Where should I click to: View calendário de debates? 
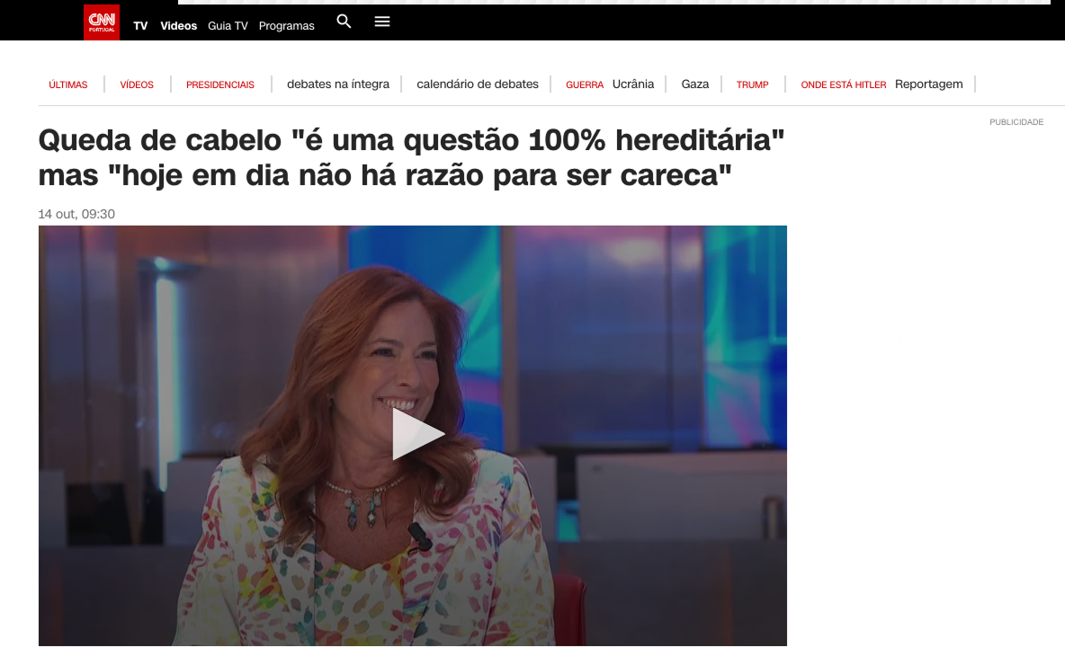(478, 84)
